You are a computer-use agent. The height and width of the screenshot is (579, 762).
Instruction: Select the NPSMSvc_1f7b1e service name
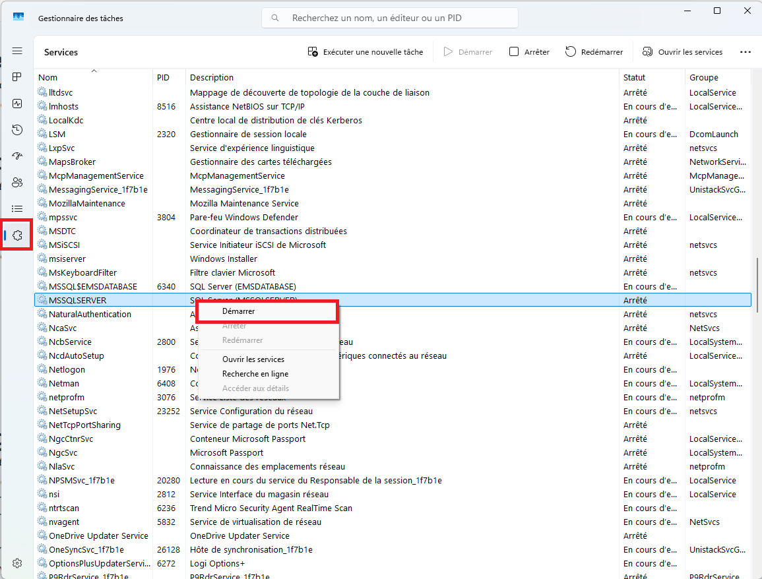pos(82,480)
